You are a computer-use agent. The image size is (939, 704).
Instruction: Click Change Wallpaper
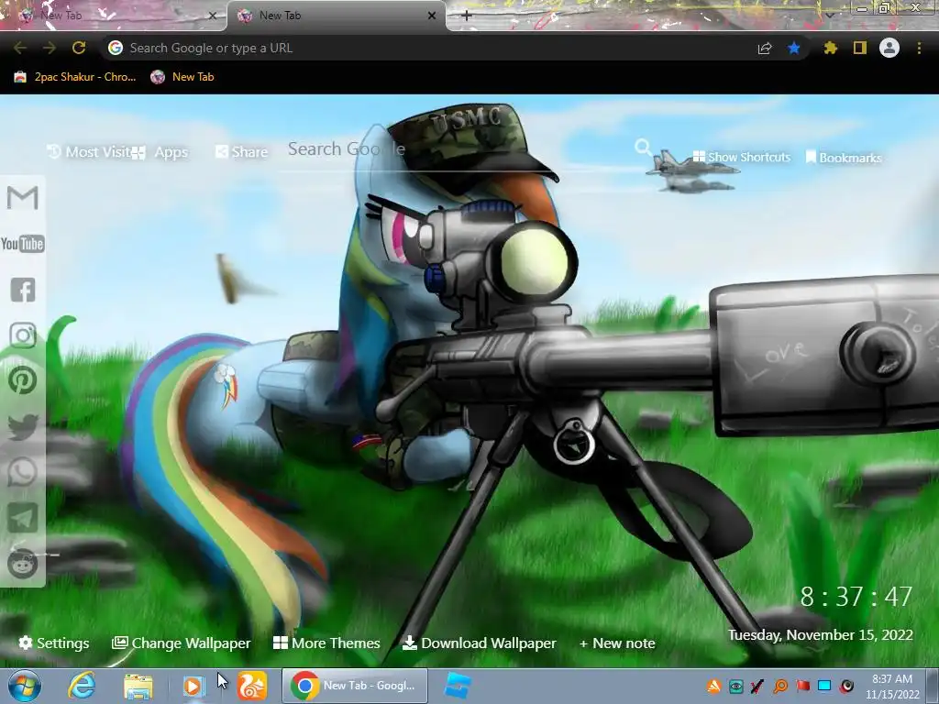(x=181, y=643)
